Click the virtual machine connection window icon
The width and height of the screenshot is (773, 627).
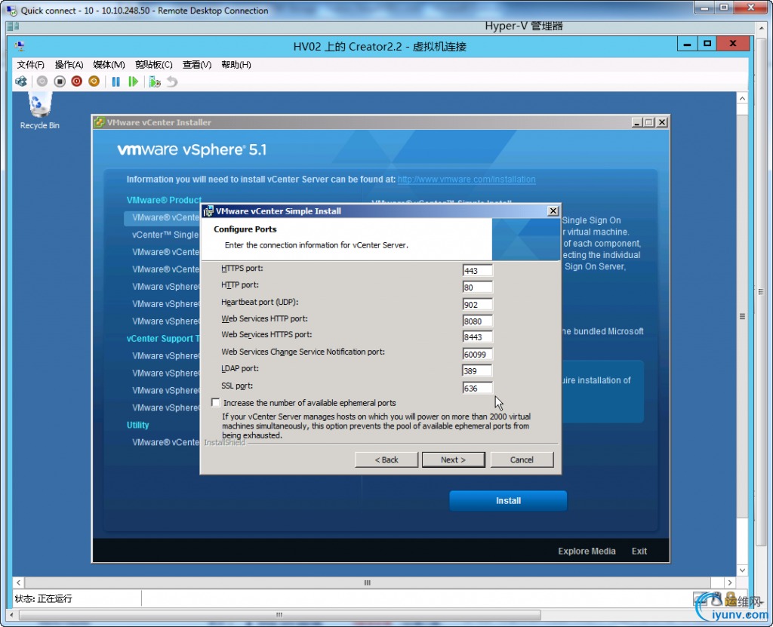point(20,46)
